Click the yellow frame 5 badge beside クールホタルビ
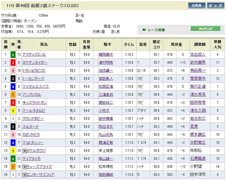 (13, 110)
